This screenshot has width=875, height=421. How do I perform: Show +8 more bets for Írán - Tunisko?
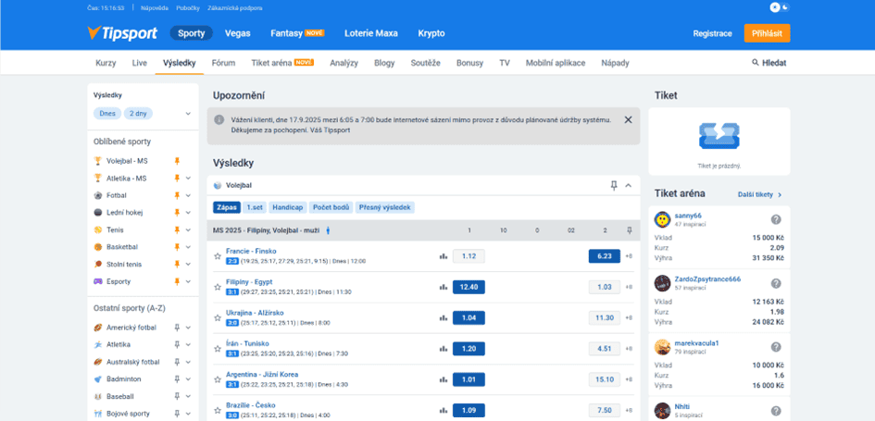(629, 349)
